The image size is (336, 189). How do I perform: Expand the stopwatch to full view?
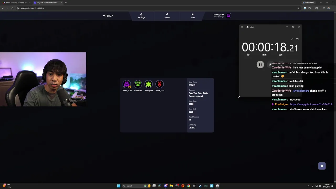tap(292, 39)
